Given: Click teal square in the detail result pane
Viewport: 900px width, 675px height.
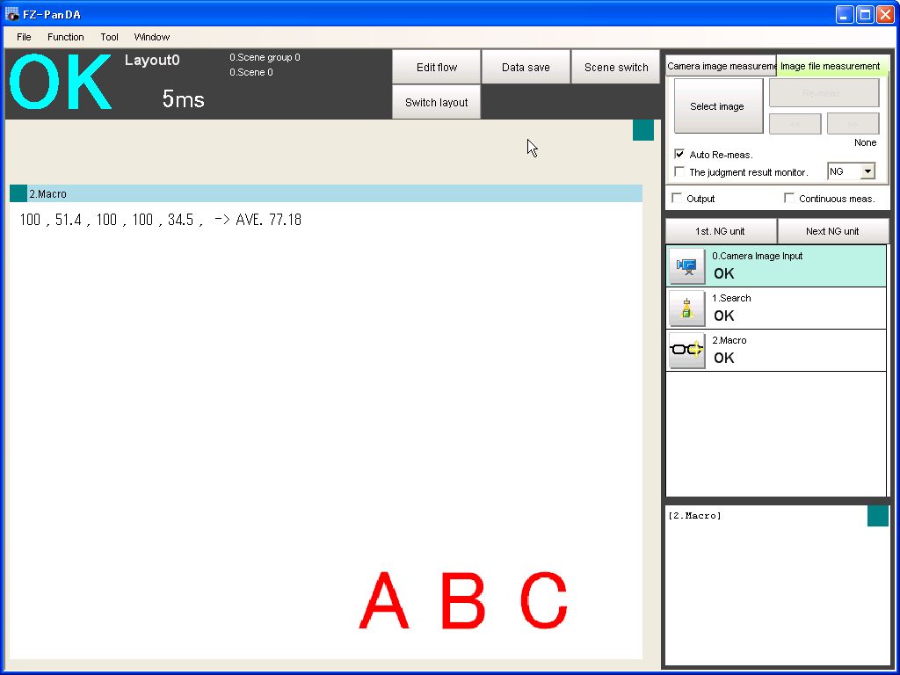Looking at the screenshot, I should [x=877, y=516].
